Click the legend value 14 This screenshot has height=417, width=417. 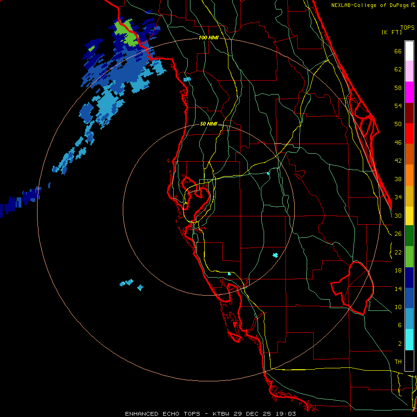tap(398, 289)
